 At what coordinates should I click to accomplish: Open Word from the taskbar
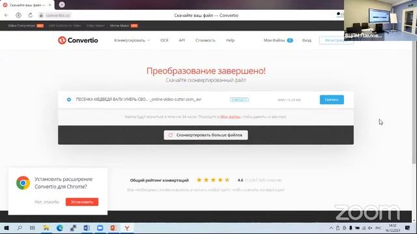(87, 228)
